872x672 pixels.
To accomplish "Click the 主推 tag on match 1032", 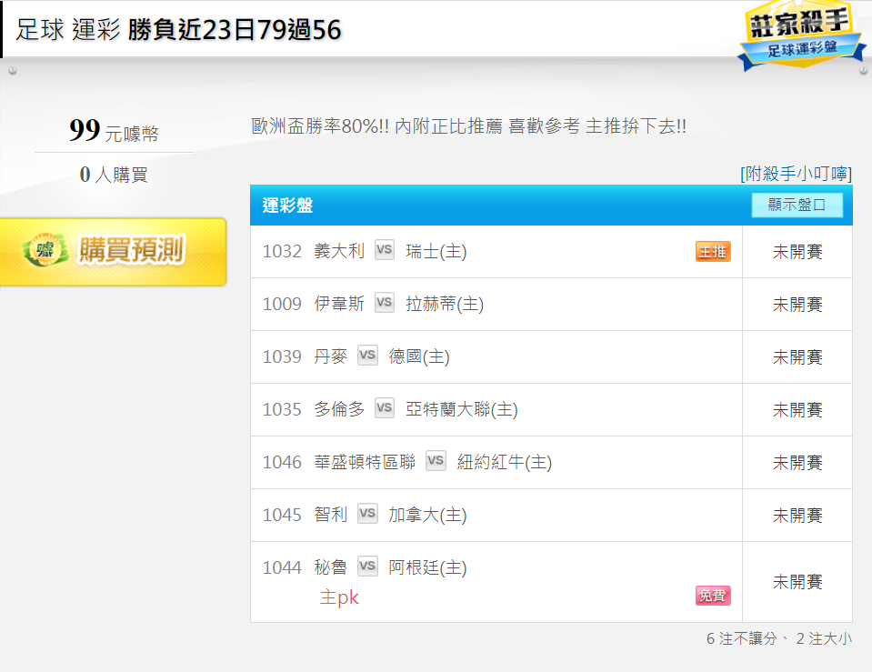I will click(x=713, y=252).
